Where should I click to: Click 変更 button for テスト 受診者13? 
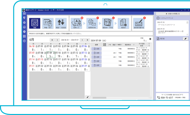click(x=96, y=61)
